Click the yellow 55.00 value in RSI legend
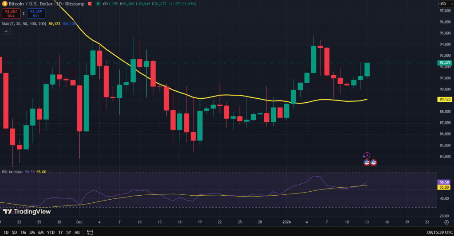454x236 pixels. [x=41, y=172]
